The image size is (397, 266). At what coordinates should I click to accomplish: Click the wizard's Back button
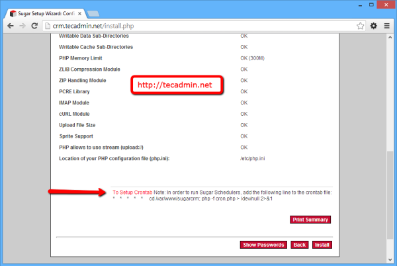coord(299,245)
